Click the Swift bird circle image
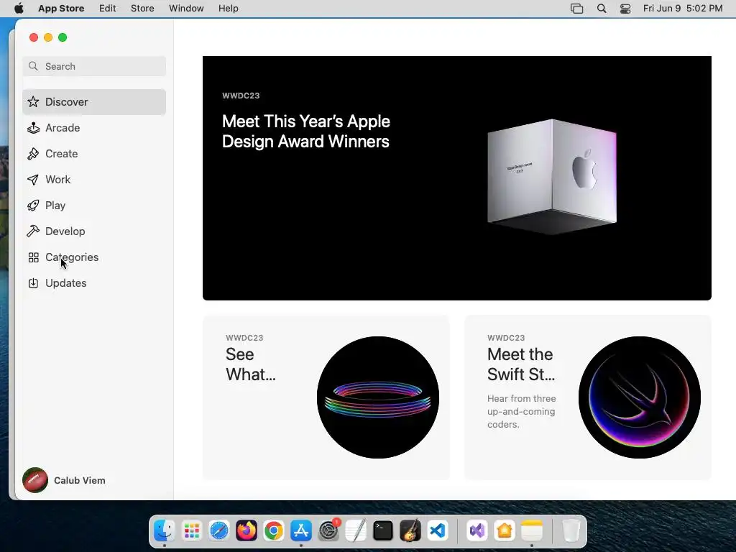The image size is (736, 552). pyautogui.click(x=639, y=397)
